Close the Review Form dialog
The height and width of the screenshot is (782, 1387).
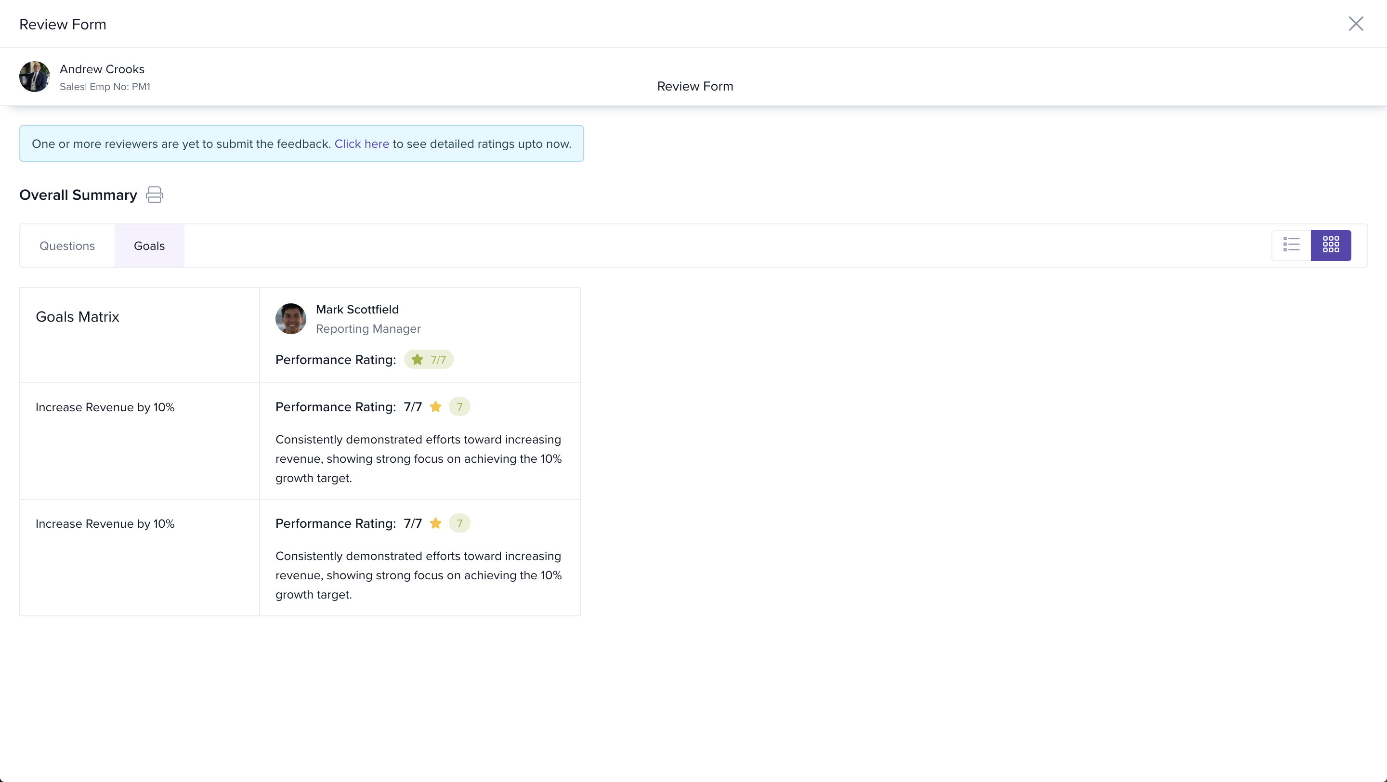[x=1355, y=24]
